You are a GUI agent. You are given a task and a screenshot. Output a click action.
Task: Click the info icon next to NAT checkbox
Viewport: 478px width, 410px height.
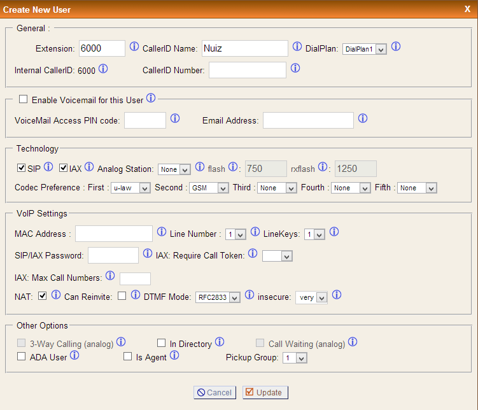pos(56,295)
